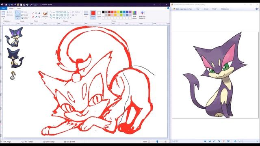Viewport: 260px width, 146px height.
Task: Click the Resize button in Image group
Action: (24, 15)
